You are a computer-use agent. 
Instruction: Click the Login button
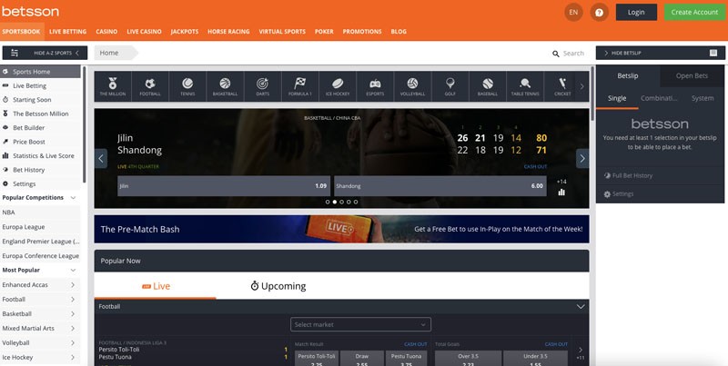coord(636,12)
